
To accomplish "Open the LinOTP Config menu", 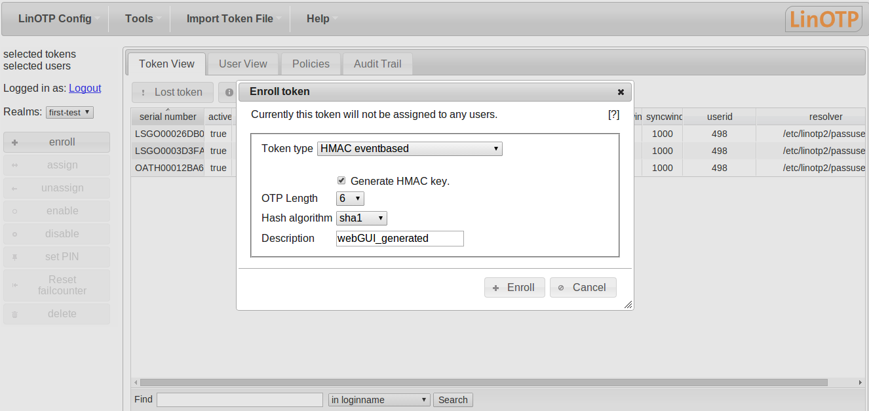I will (55, 18).
